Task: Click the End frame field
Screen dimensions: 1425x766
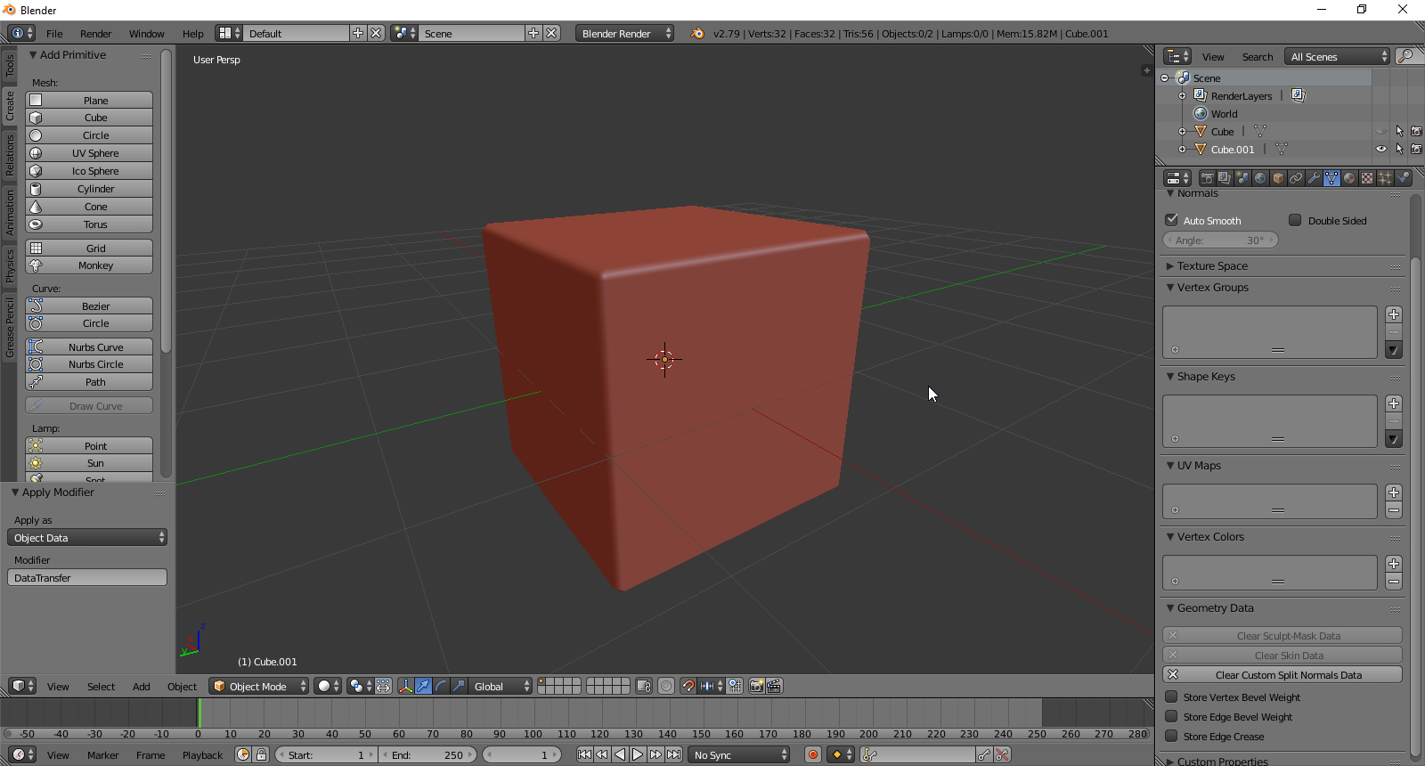Action: [427, 754]
